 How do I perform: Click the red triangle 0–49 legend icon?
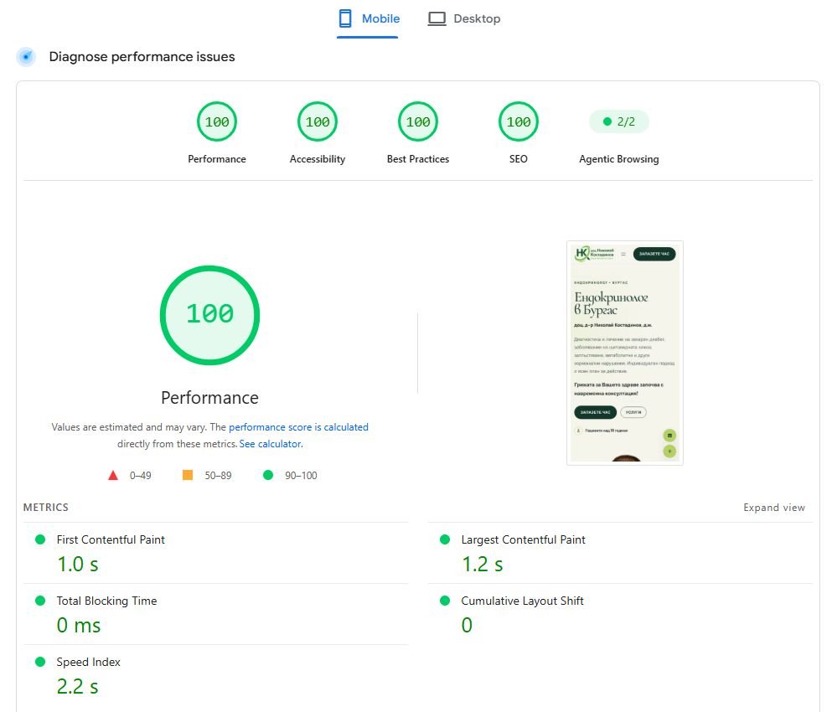click(113, 476)
